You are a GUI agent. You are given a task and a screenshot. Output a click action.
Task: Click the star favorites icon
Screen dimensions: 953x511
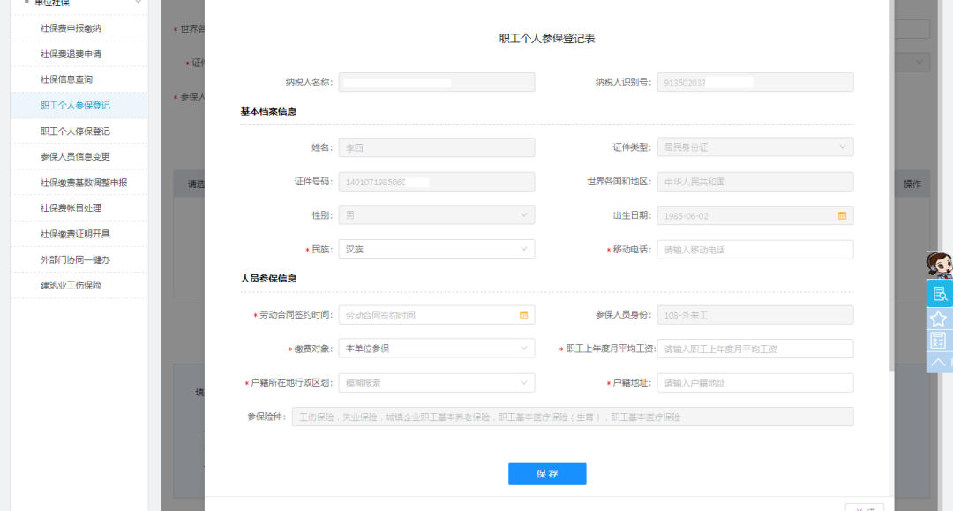939,318
